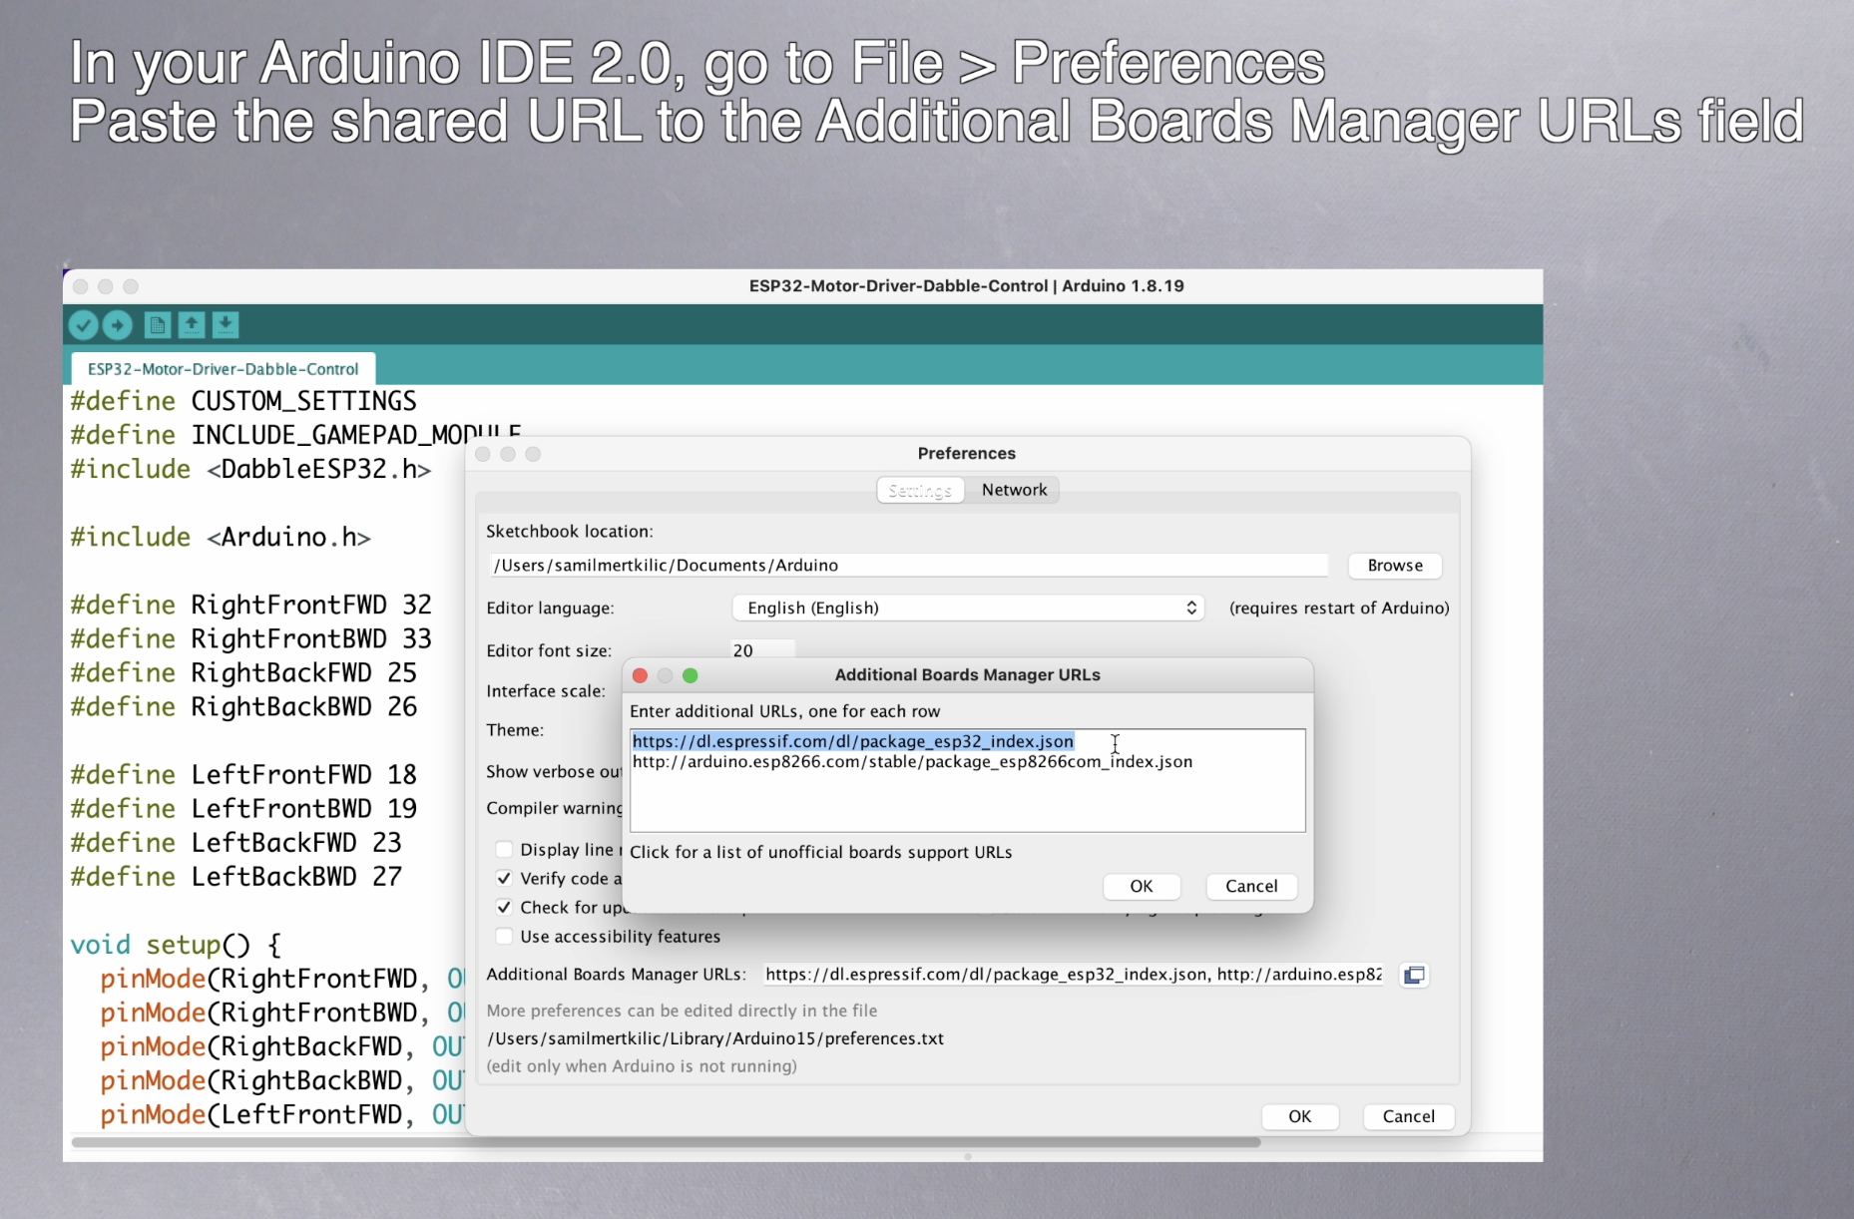Click the '#define LeftBackBWD 27' line

[235, 876]
